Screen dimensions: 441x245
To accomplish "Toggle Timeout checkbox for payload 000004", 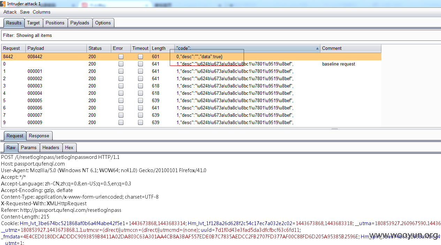I will point(140,93).
